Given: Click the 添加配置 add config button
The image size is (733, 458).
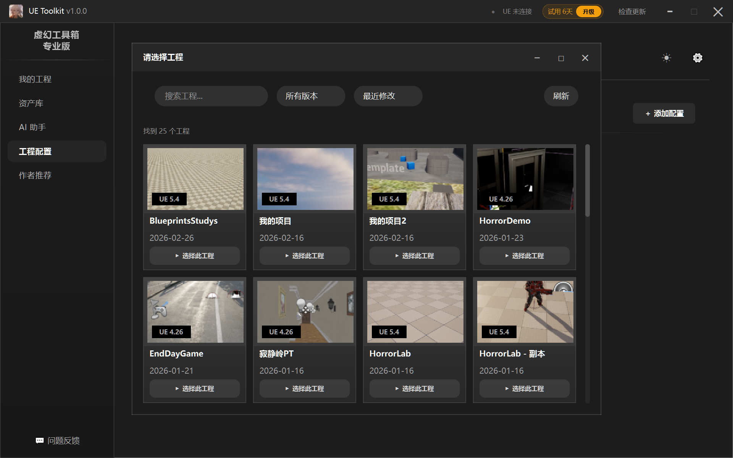Looking at the screenshot, I should pyautogui.click(x=664, y=113).
